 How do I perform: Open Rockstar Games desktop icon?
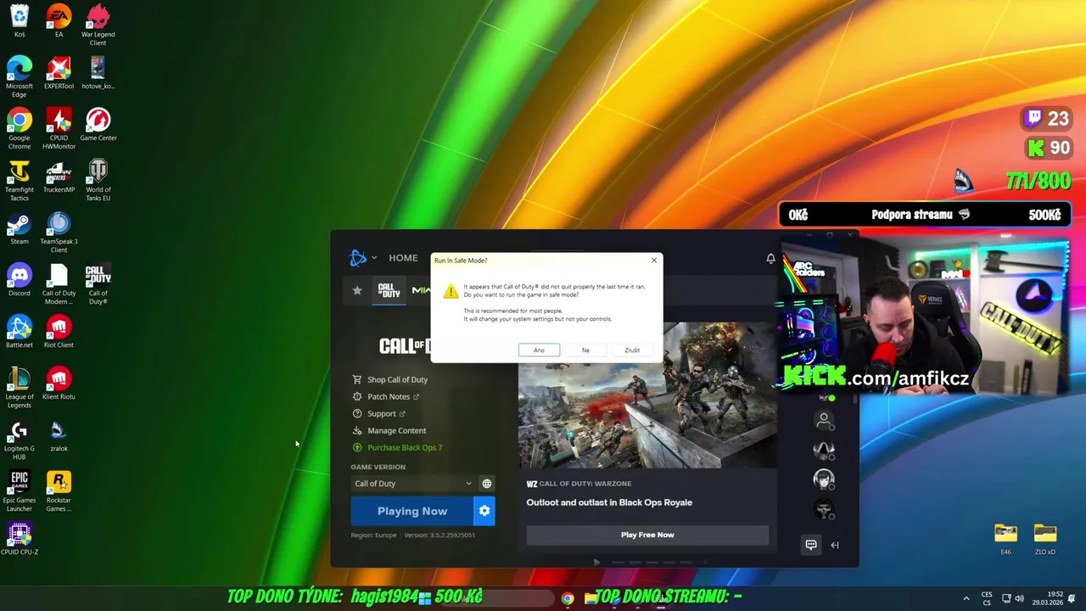coord(59,491)
